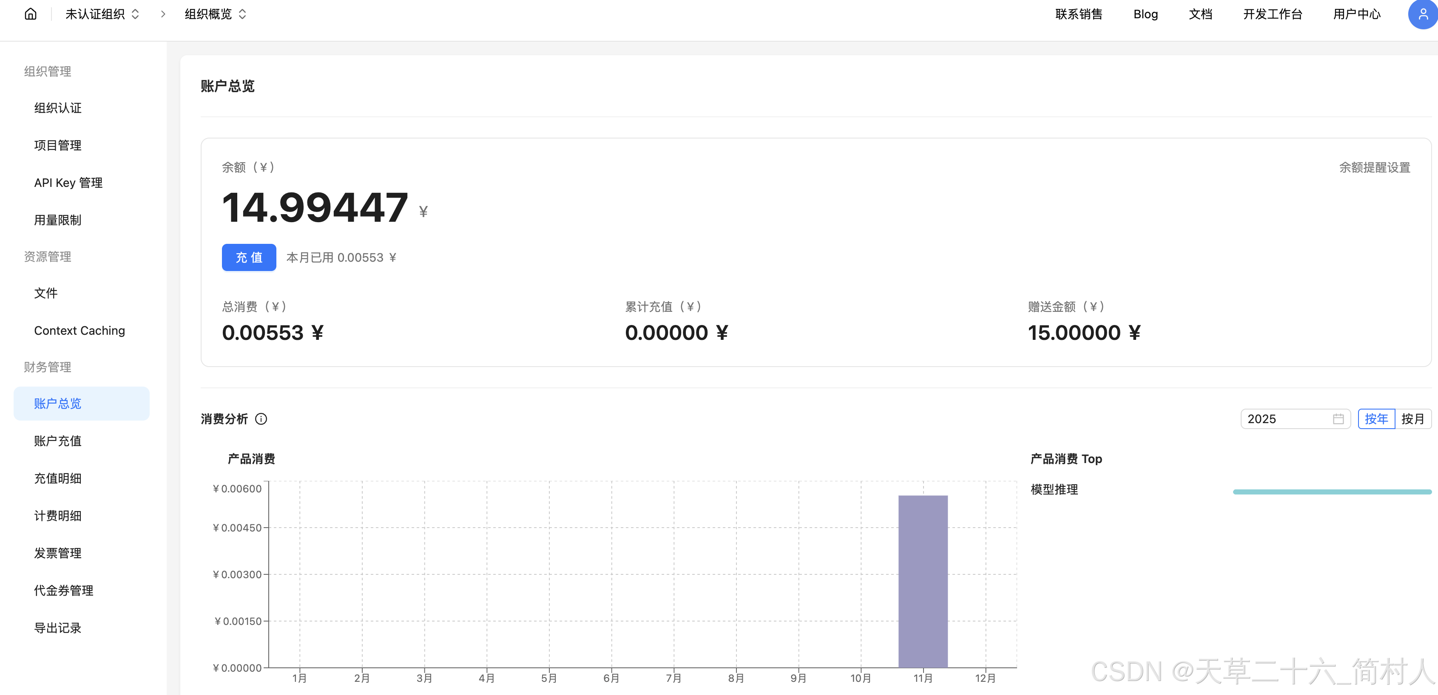Open 开发工作台 in top navigation

click(x=1272, y=14)
